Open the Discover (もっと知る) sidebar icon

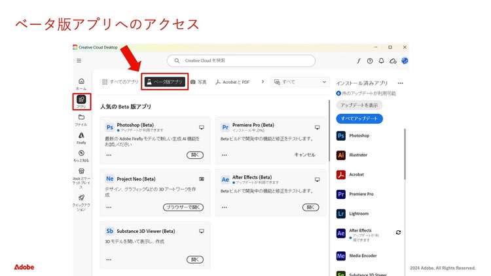coord(81,156)
